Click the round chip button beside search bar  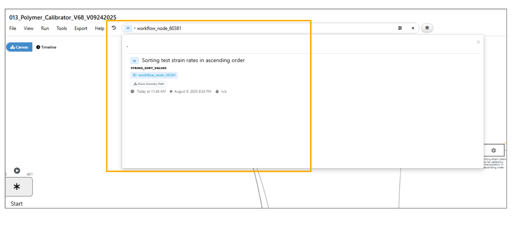click(x=427, y=28)
